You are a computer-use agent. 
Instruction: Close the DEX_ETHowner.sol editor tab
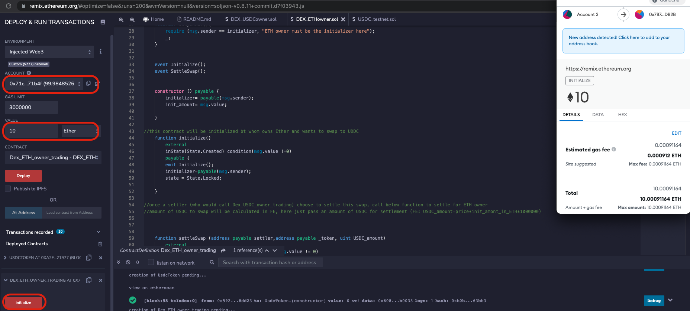[x=343, y=19]
